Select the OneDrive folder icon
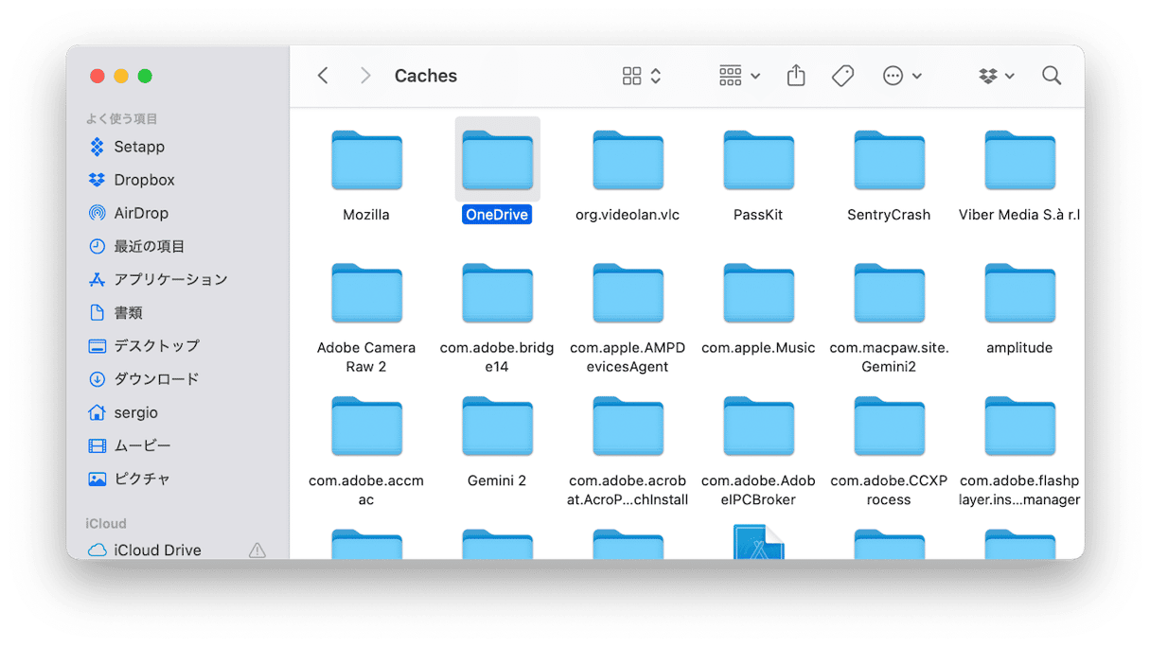The height and width of the screenshot is (647, 1151). (497, 161)
